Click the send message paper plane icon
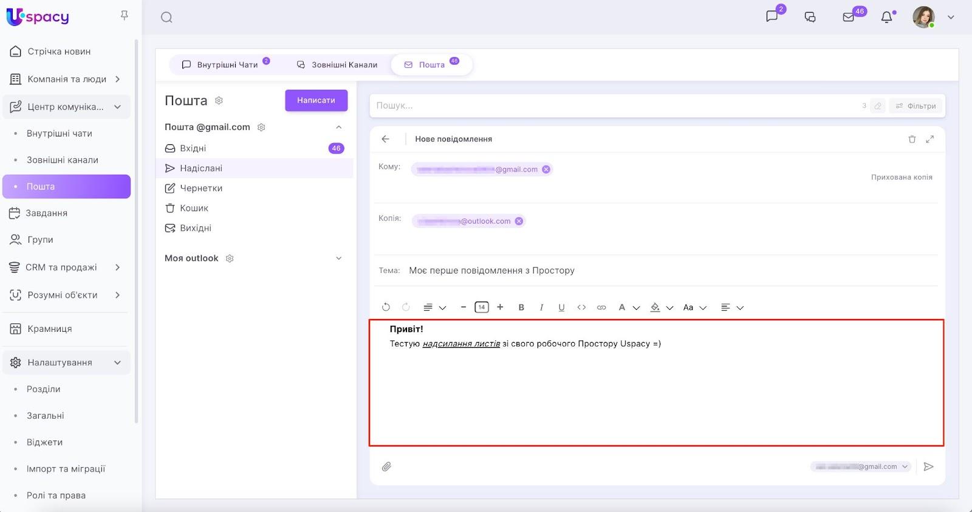This screenshot has width=972, height=512. pos(928,467)
